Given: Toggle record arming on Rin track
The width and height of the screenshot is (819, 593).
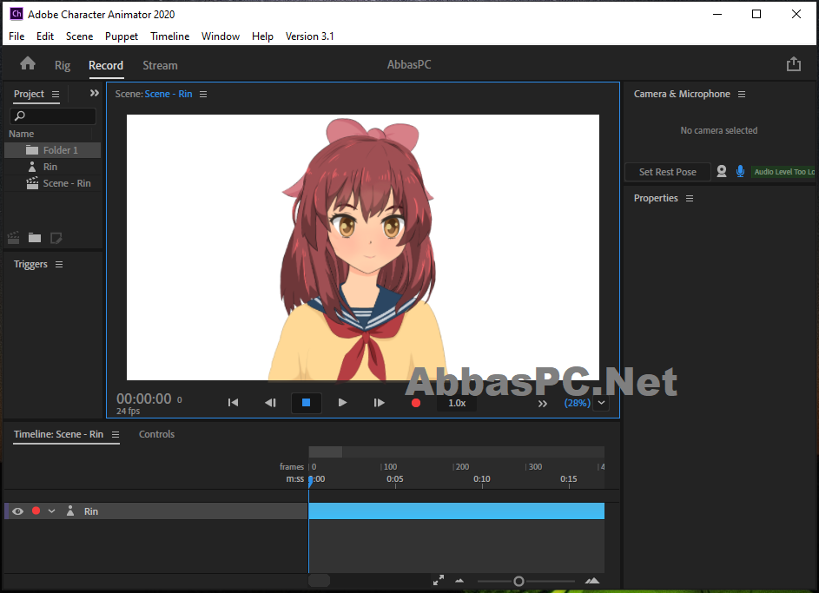Looking at the screenshot, I should pos(36,511).
